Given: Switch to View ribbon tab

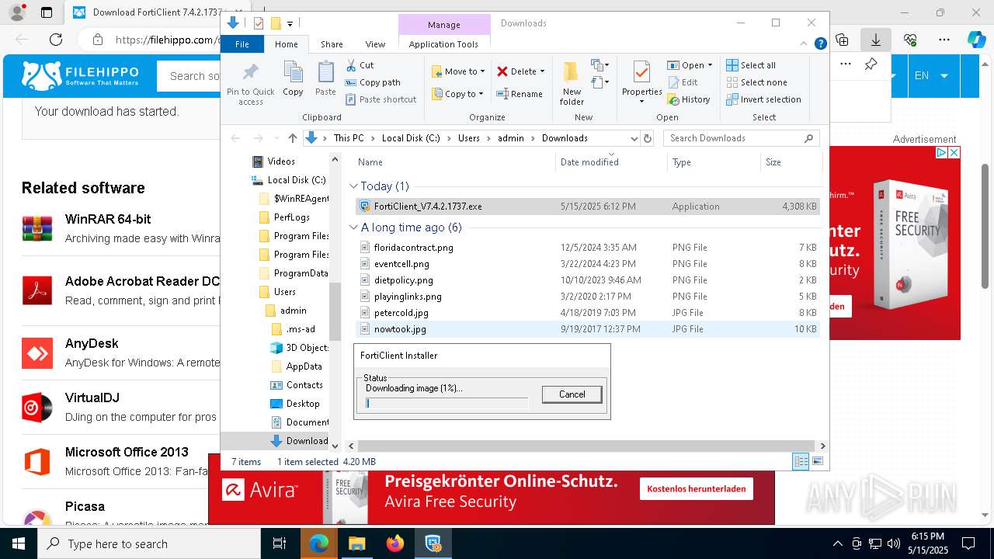Looking at the screenshot, I should (375, 44).
